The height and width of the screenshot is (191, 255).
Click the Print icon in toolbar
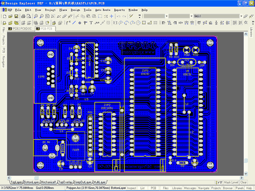coord(23,16)
